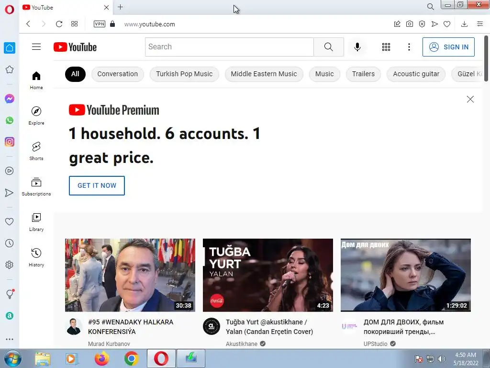This screenshot has height=368, width=490.
Task: Close the YouTube tab
Action: point(106,7)
